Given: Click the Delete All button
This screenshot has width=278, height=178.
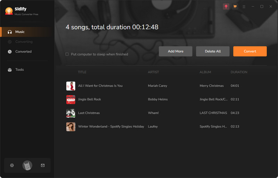Looking at the screenshot, I should [x=213, y=51].
